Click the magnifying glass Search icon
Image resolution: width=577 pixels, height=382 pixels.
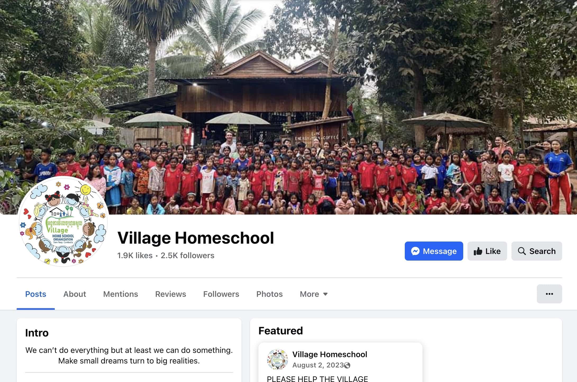point(522,251)
